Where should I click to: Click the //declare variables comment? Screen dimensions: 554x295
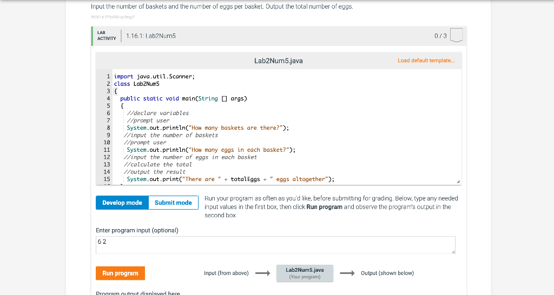point(157,113)
